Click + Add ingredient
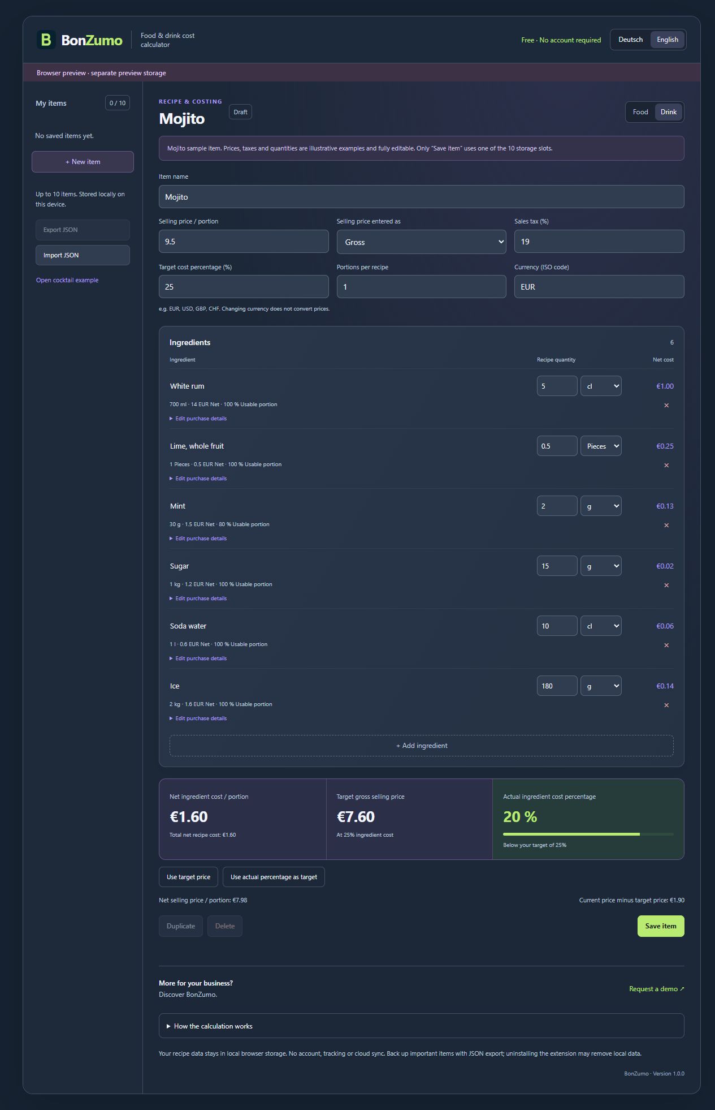 (x=422, y=746)
